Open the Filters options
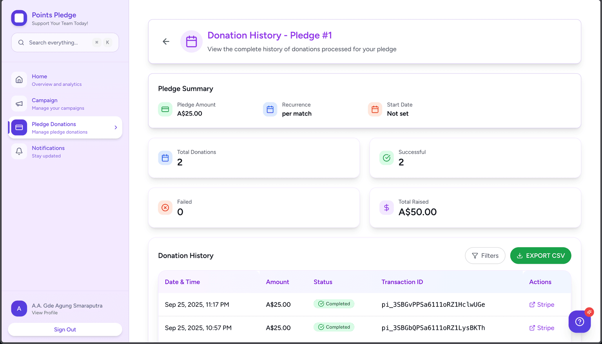The width and height of the screenshot is (602, 344). 485,256
